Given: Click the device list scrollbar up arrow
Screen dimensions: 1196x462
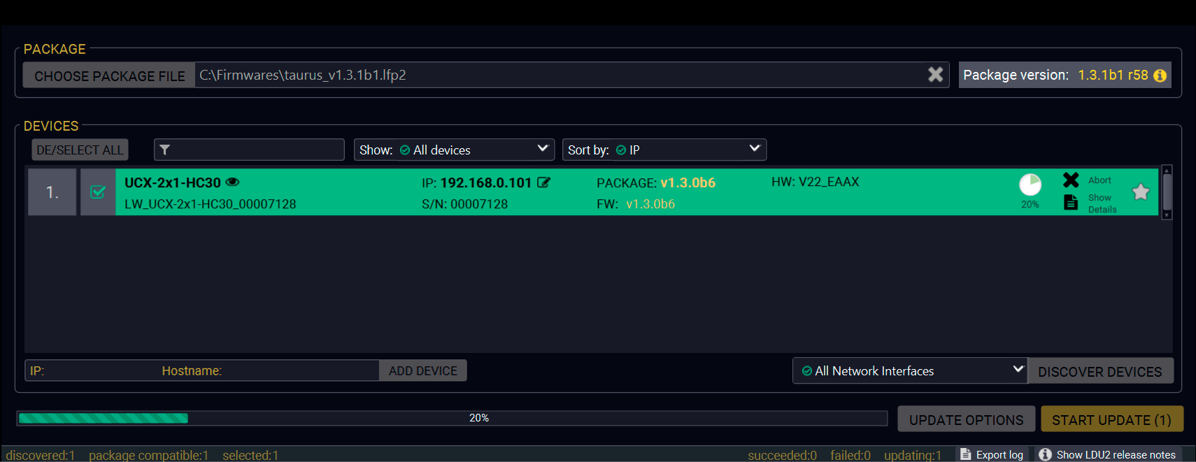Looking at the screenshot, I should 1167,170.
